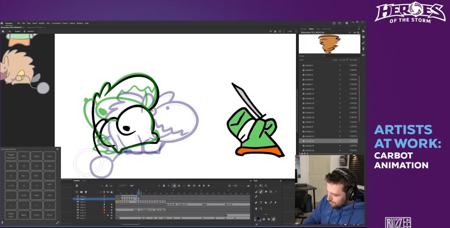Click the redo button in Animate Menus
This screenshot has width=450, height=228.
coord(37,195)
